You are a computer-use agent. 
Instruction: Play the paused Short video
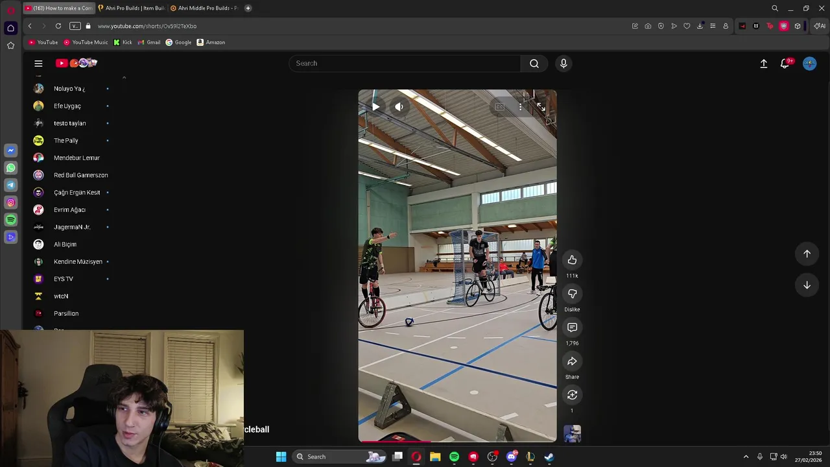(375, 107)
